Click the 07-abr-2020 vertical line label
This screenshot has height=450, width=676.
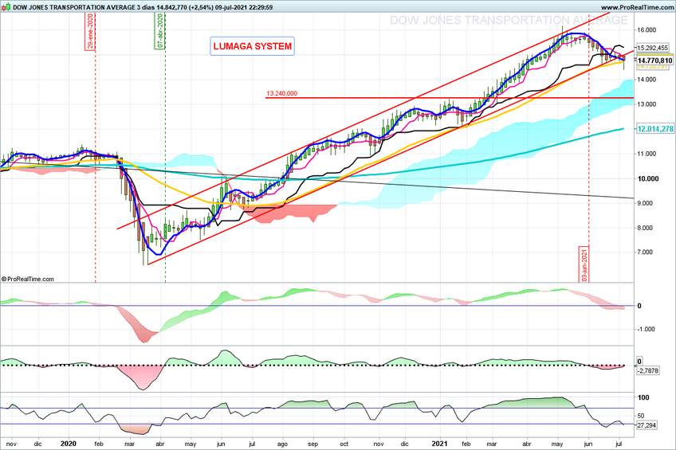tap(160, 31)
